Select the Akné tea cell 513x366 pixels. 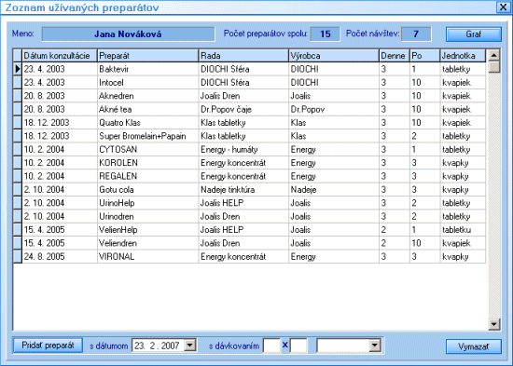148,109
